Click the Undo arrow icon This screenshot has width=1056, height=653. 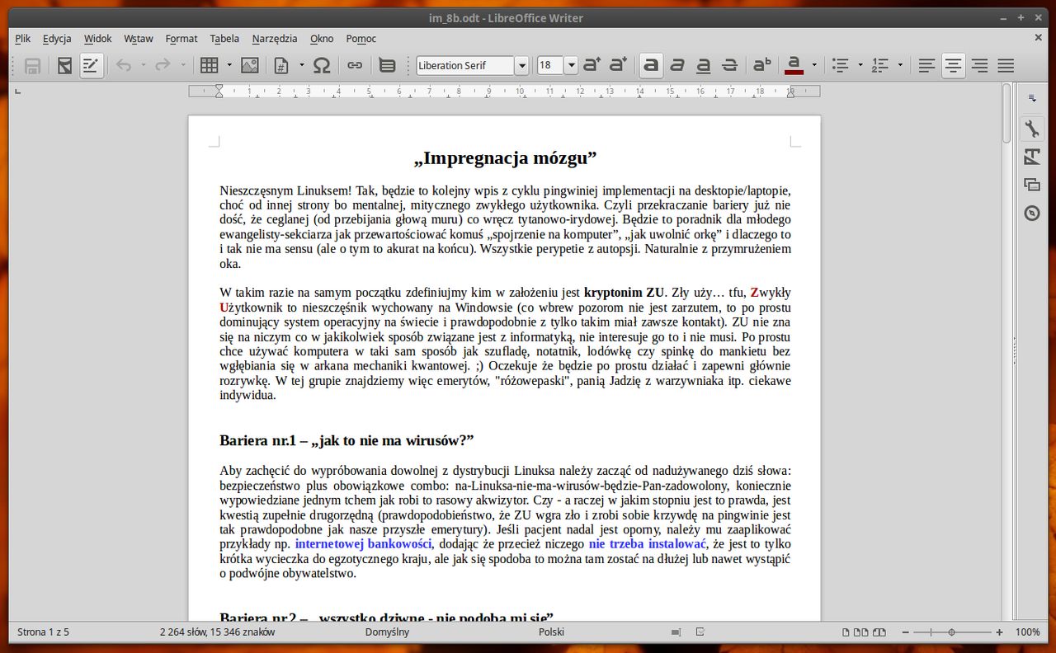click(x=124, y=65)
